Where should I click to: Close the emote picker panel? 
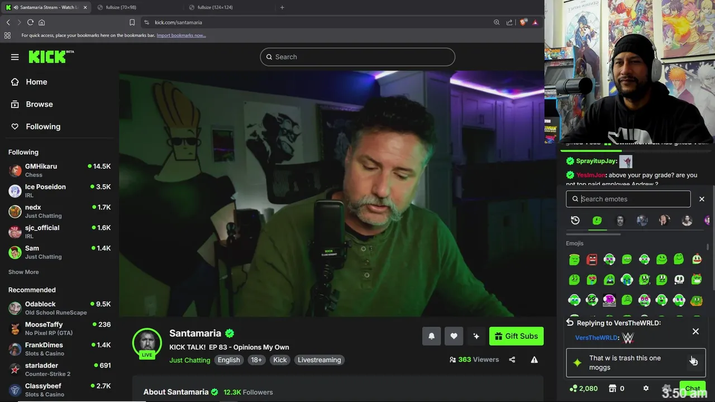702,199
